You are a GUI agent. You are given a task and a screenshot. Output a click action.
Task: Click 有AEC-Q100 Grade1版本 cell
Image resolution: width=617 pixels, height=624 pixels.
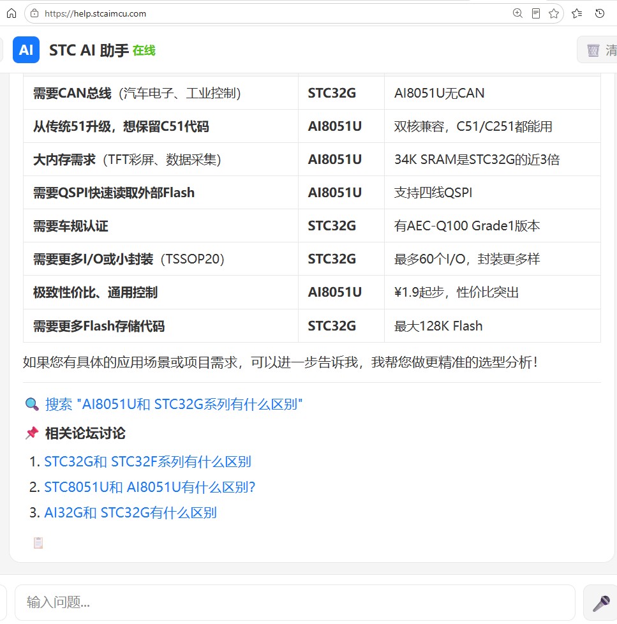493,226
